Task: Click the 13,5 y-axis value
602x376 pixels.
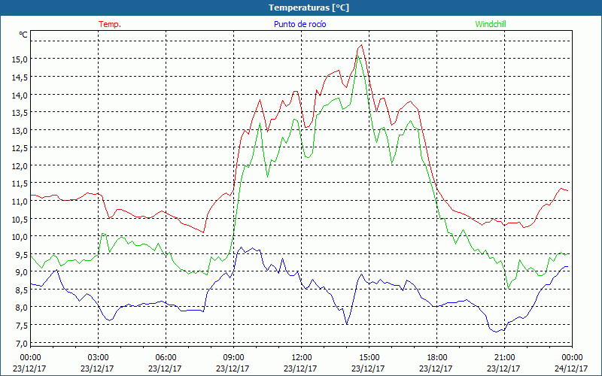Action: [20, 112]
